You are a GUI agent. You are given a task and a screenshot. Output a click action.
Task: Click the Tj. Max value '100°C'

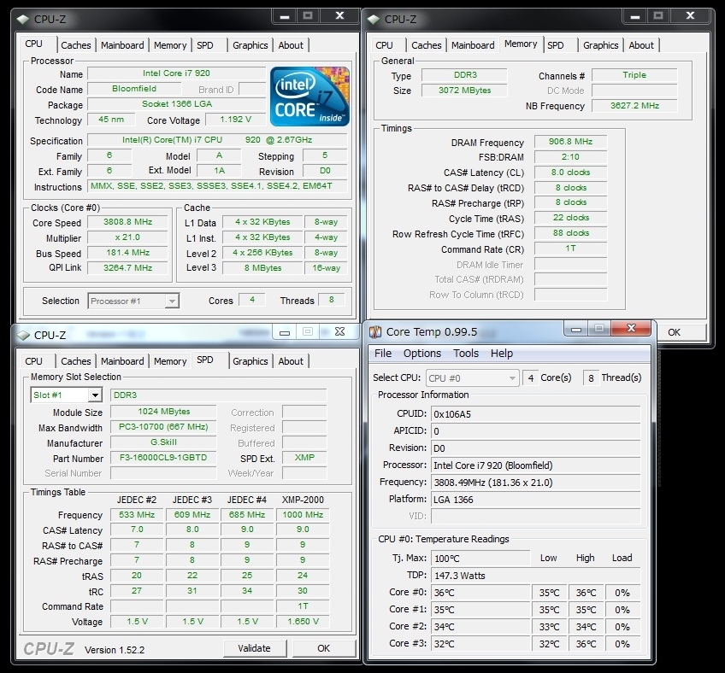coord(480,559)
